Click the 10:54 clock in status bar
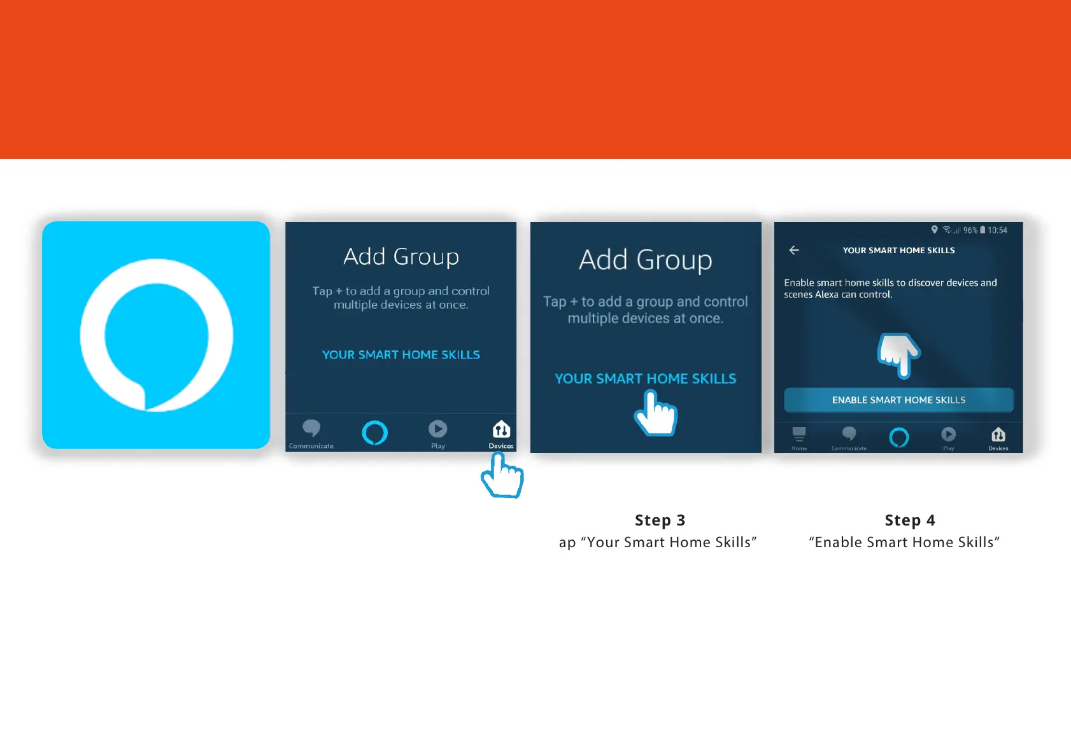The image size is (1071, 752). coord(997,230)
